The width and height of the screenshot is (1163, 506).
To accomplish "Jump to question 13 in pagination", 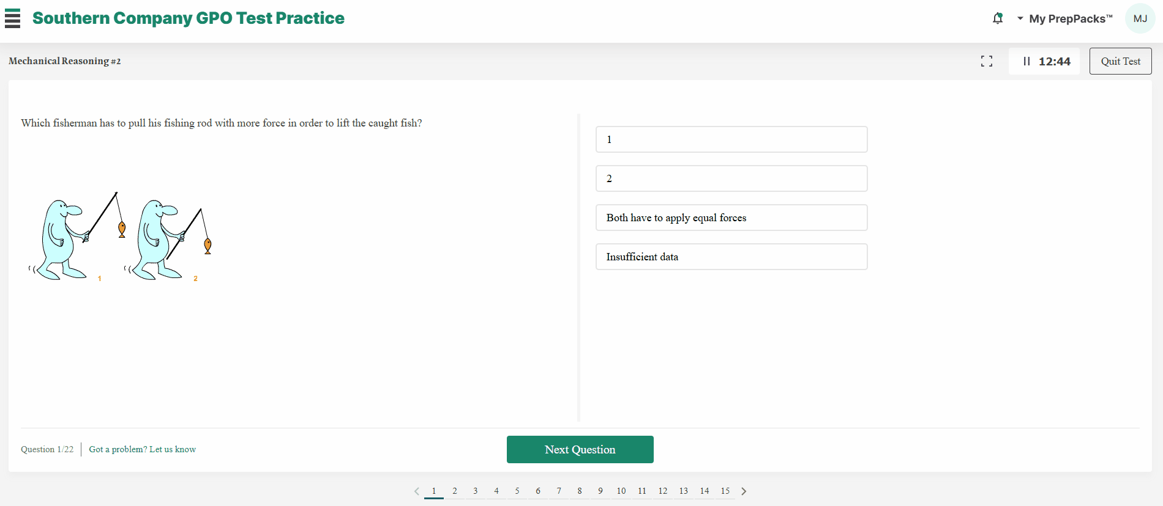I will [x=684, y=491].
